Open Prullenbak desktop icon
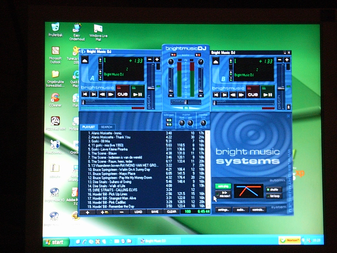337x253 pixels. click(x=56, y=30)
